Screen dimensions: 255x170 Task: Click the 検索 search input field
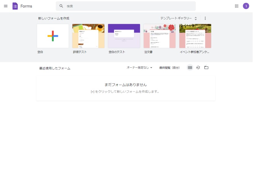127,6
